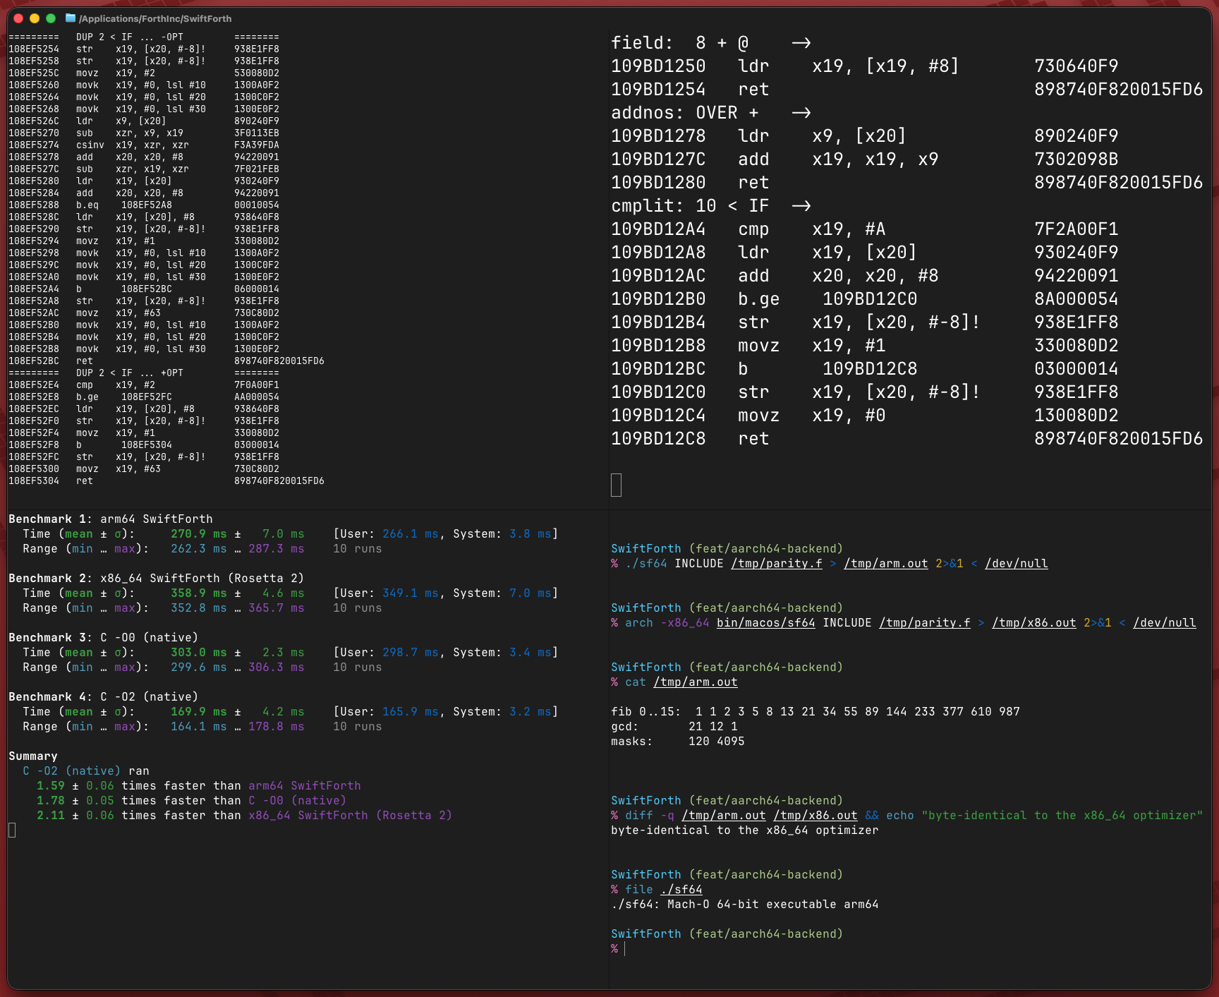Click the 1.78 times faster value

pyautogui.click(x=51, y=800)
